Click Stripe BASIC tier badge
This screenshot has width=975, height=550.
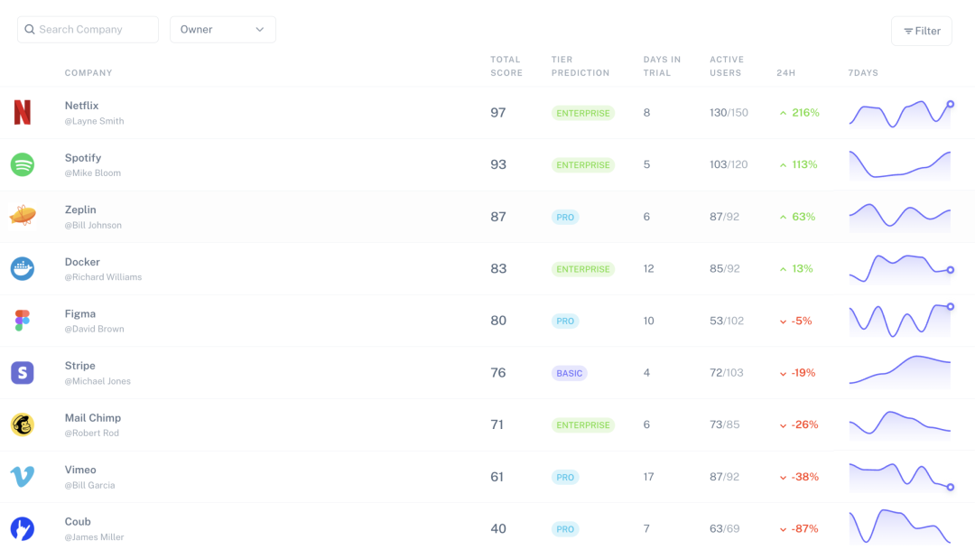point(569,373)
